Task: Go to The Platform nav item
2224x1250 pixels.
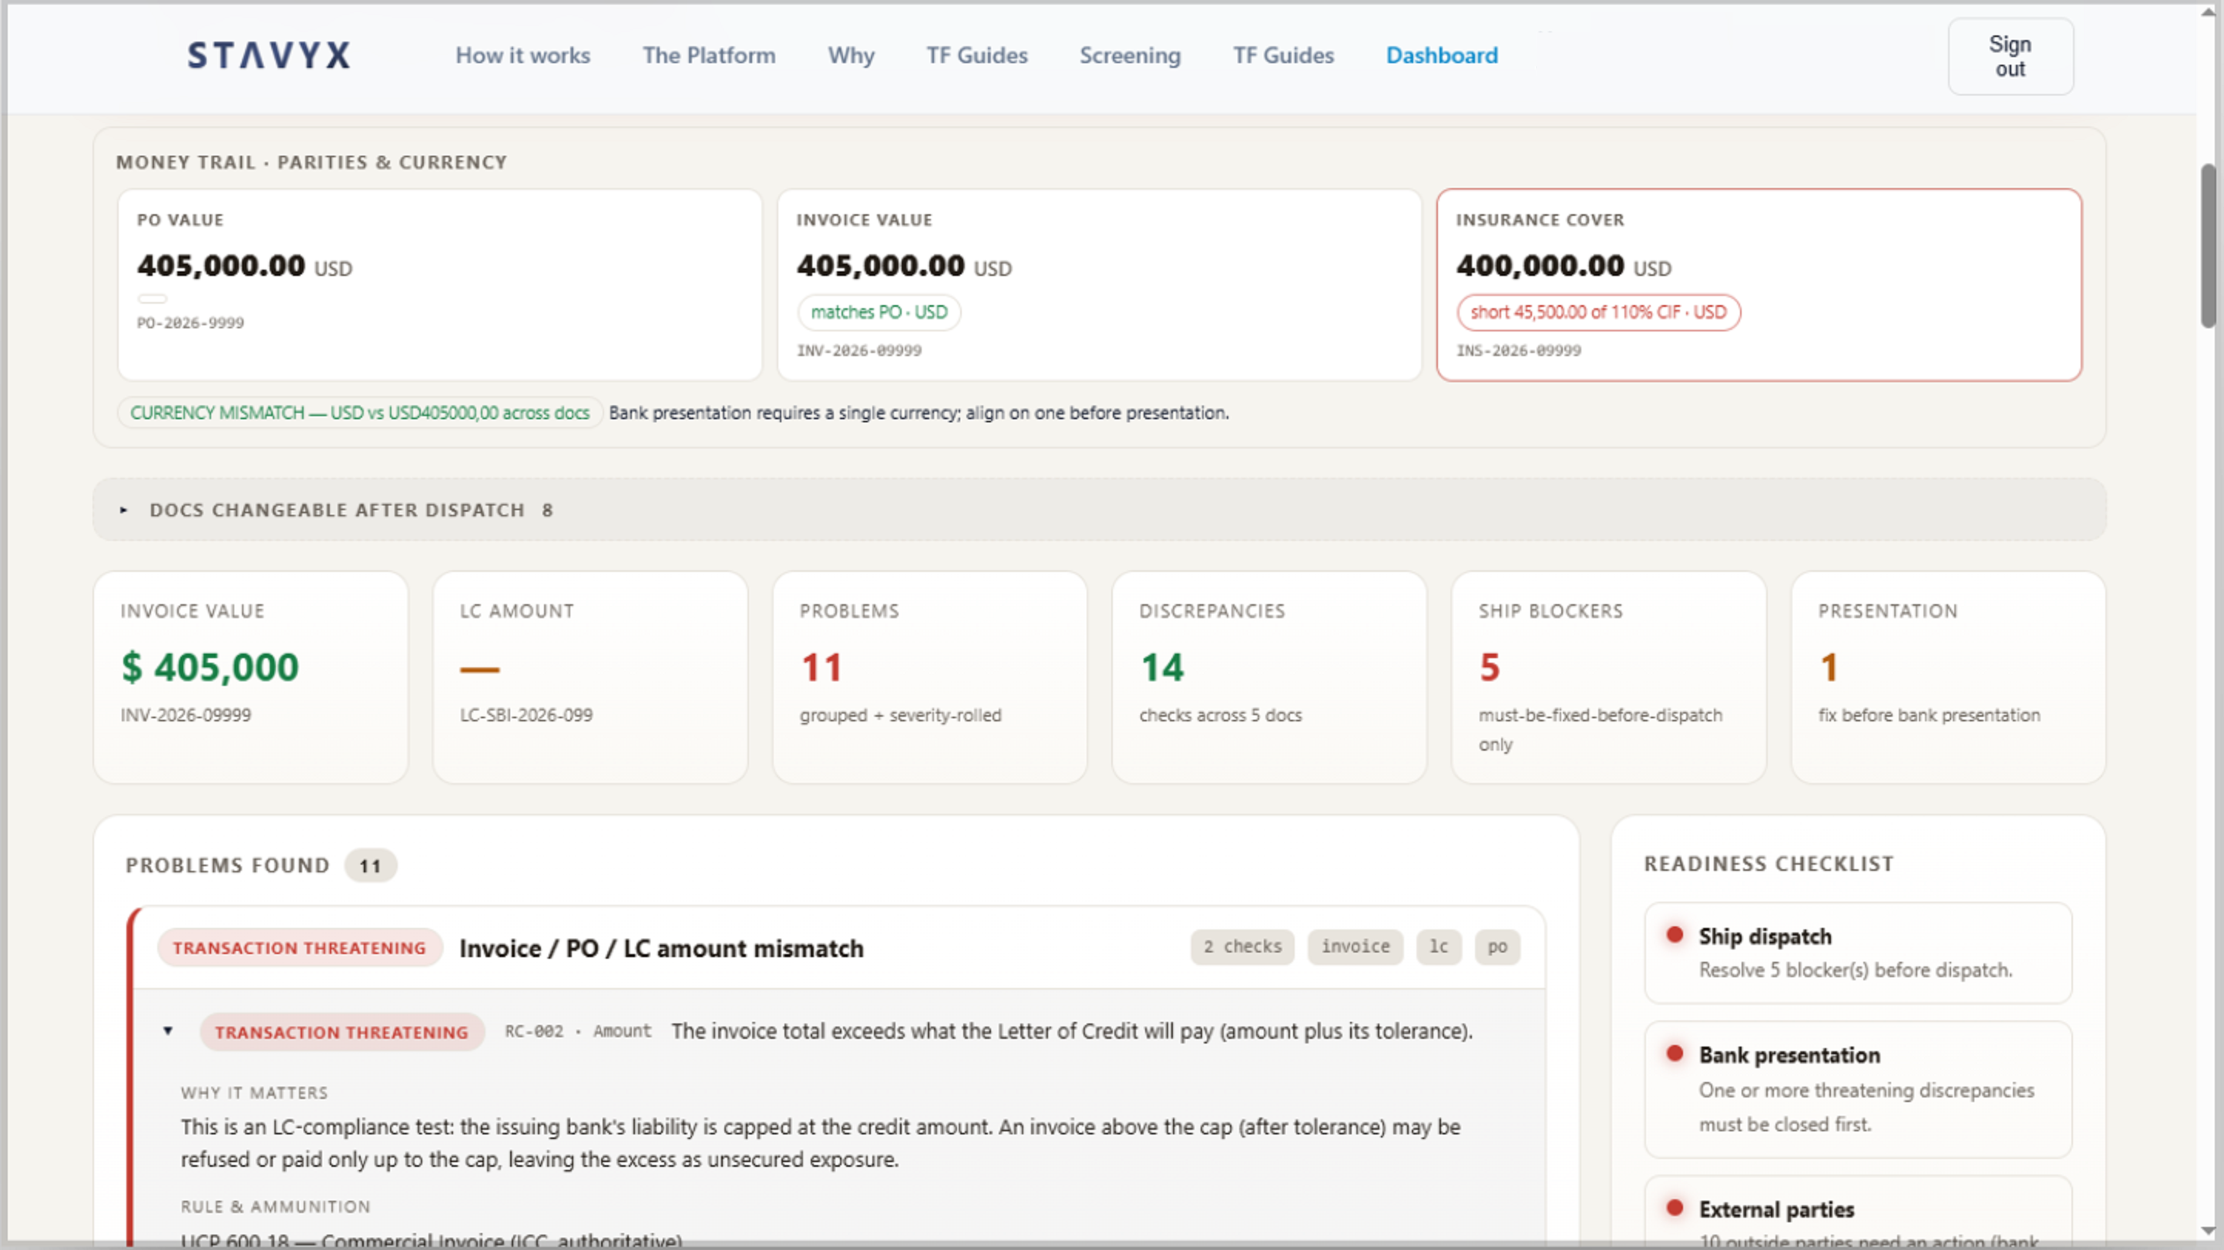Action: pyautogui.click(x=709, y=55)
